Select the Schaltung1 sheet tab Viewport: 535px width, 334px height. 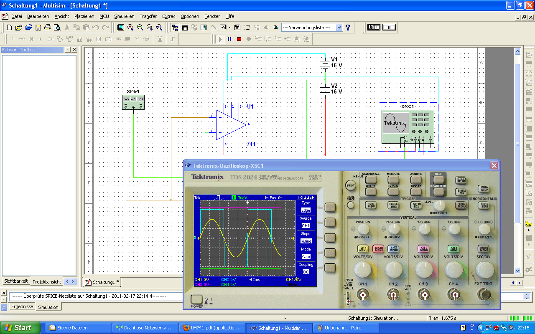click(x=103, y=282)
